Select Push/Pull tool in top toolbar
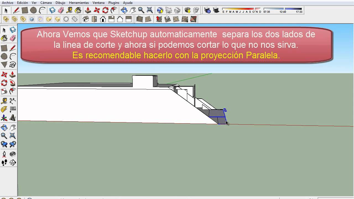Image resolution: width=354 pixels, height=199 pixels. click(x=88, y=11)
